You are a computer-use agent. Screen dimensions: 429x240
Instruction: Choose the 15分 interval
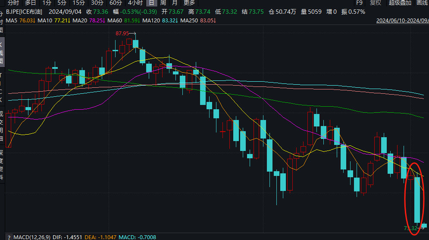tap(78, 3)
